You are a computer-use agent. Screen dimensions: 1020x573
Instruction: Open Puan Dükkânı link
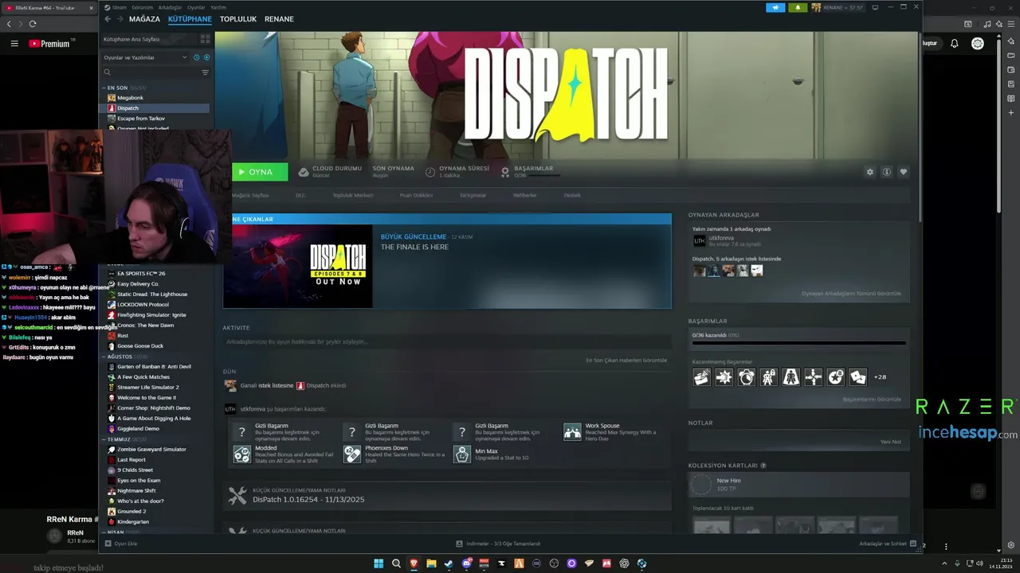[x=416, y=195]
